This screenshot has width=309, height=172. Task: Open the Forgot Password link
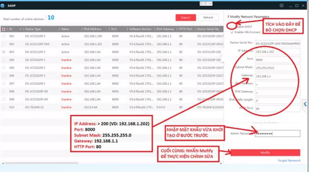[289, 160]
